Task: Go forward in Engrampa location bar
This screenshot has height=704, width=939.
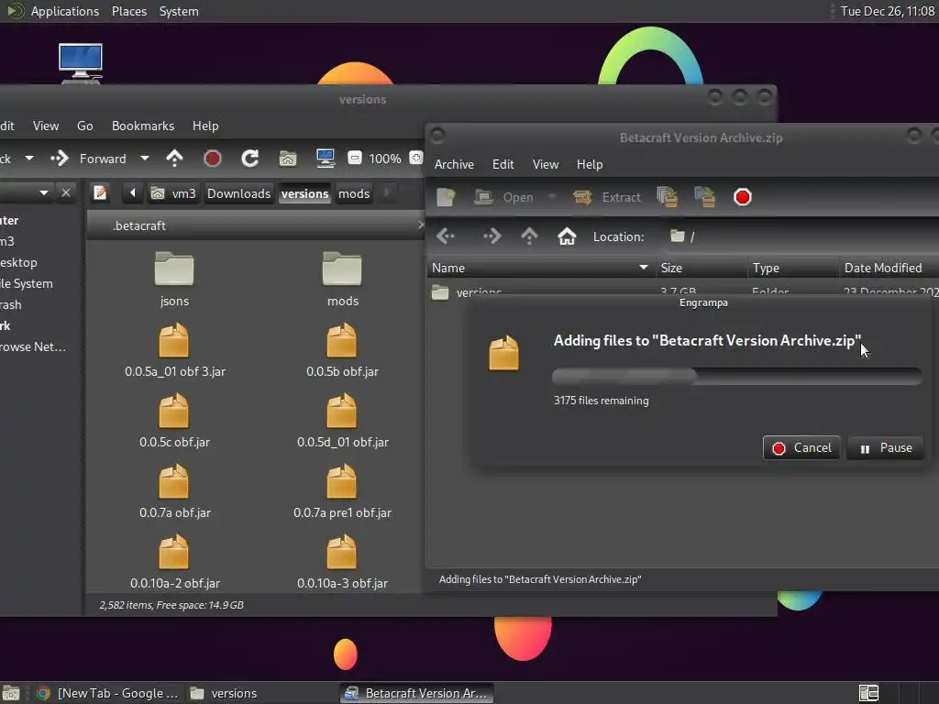Action: tap(492, 236)
